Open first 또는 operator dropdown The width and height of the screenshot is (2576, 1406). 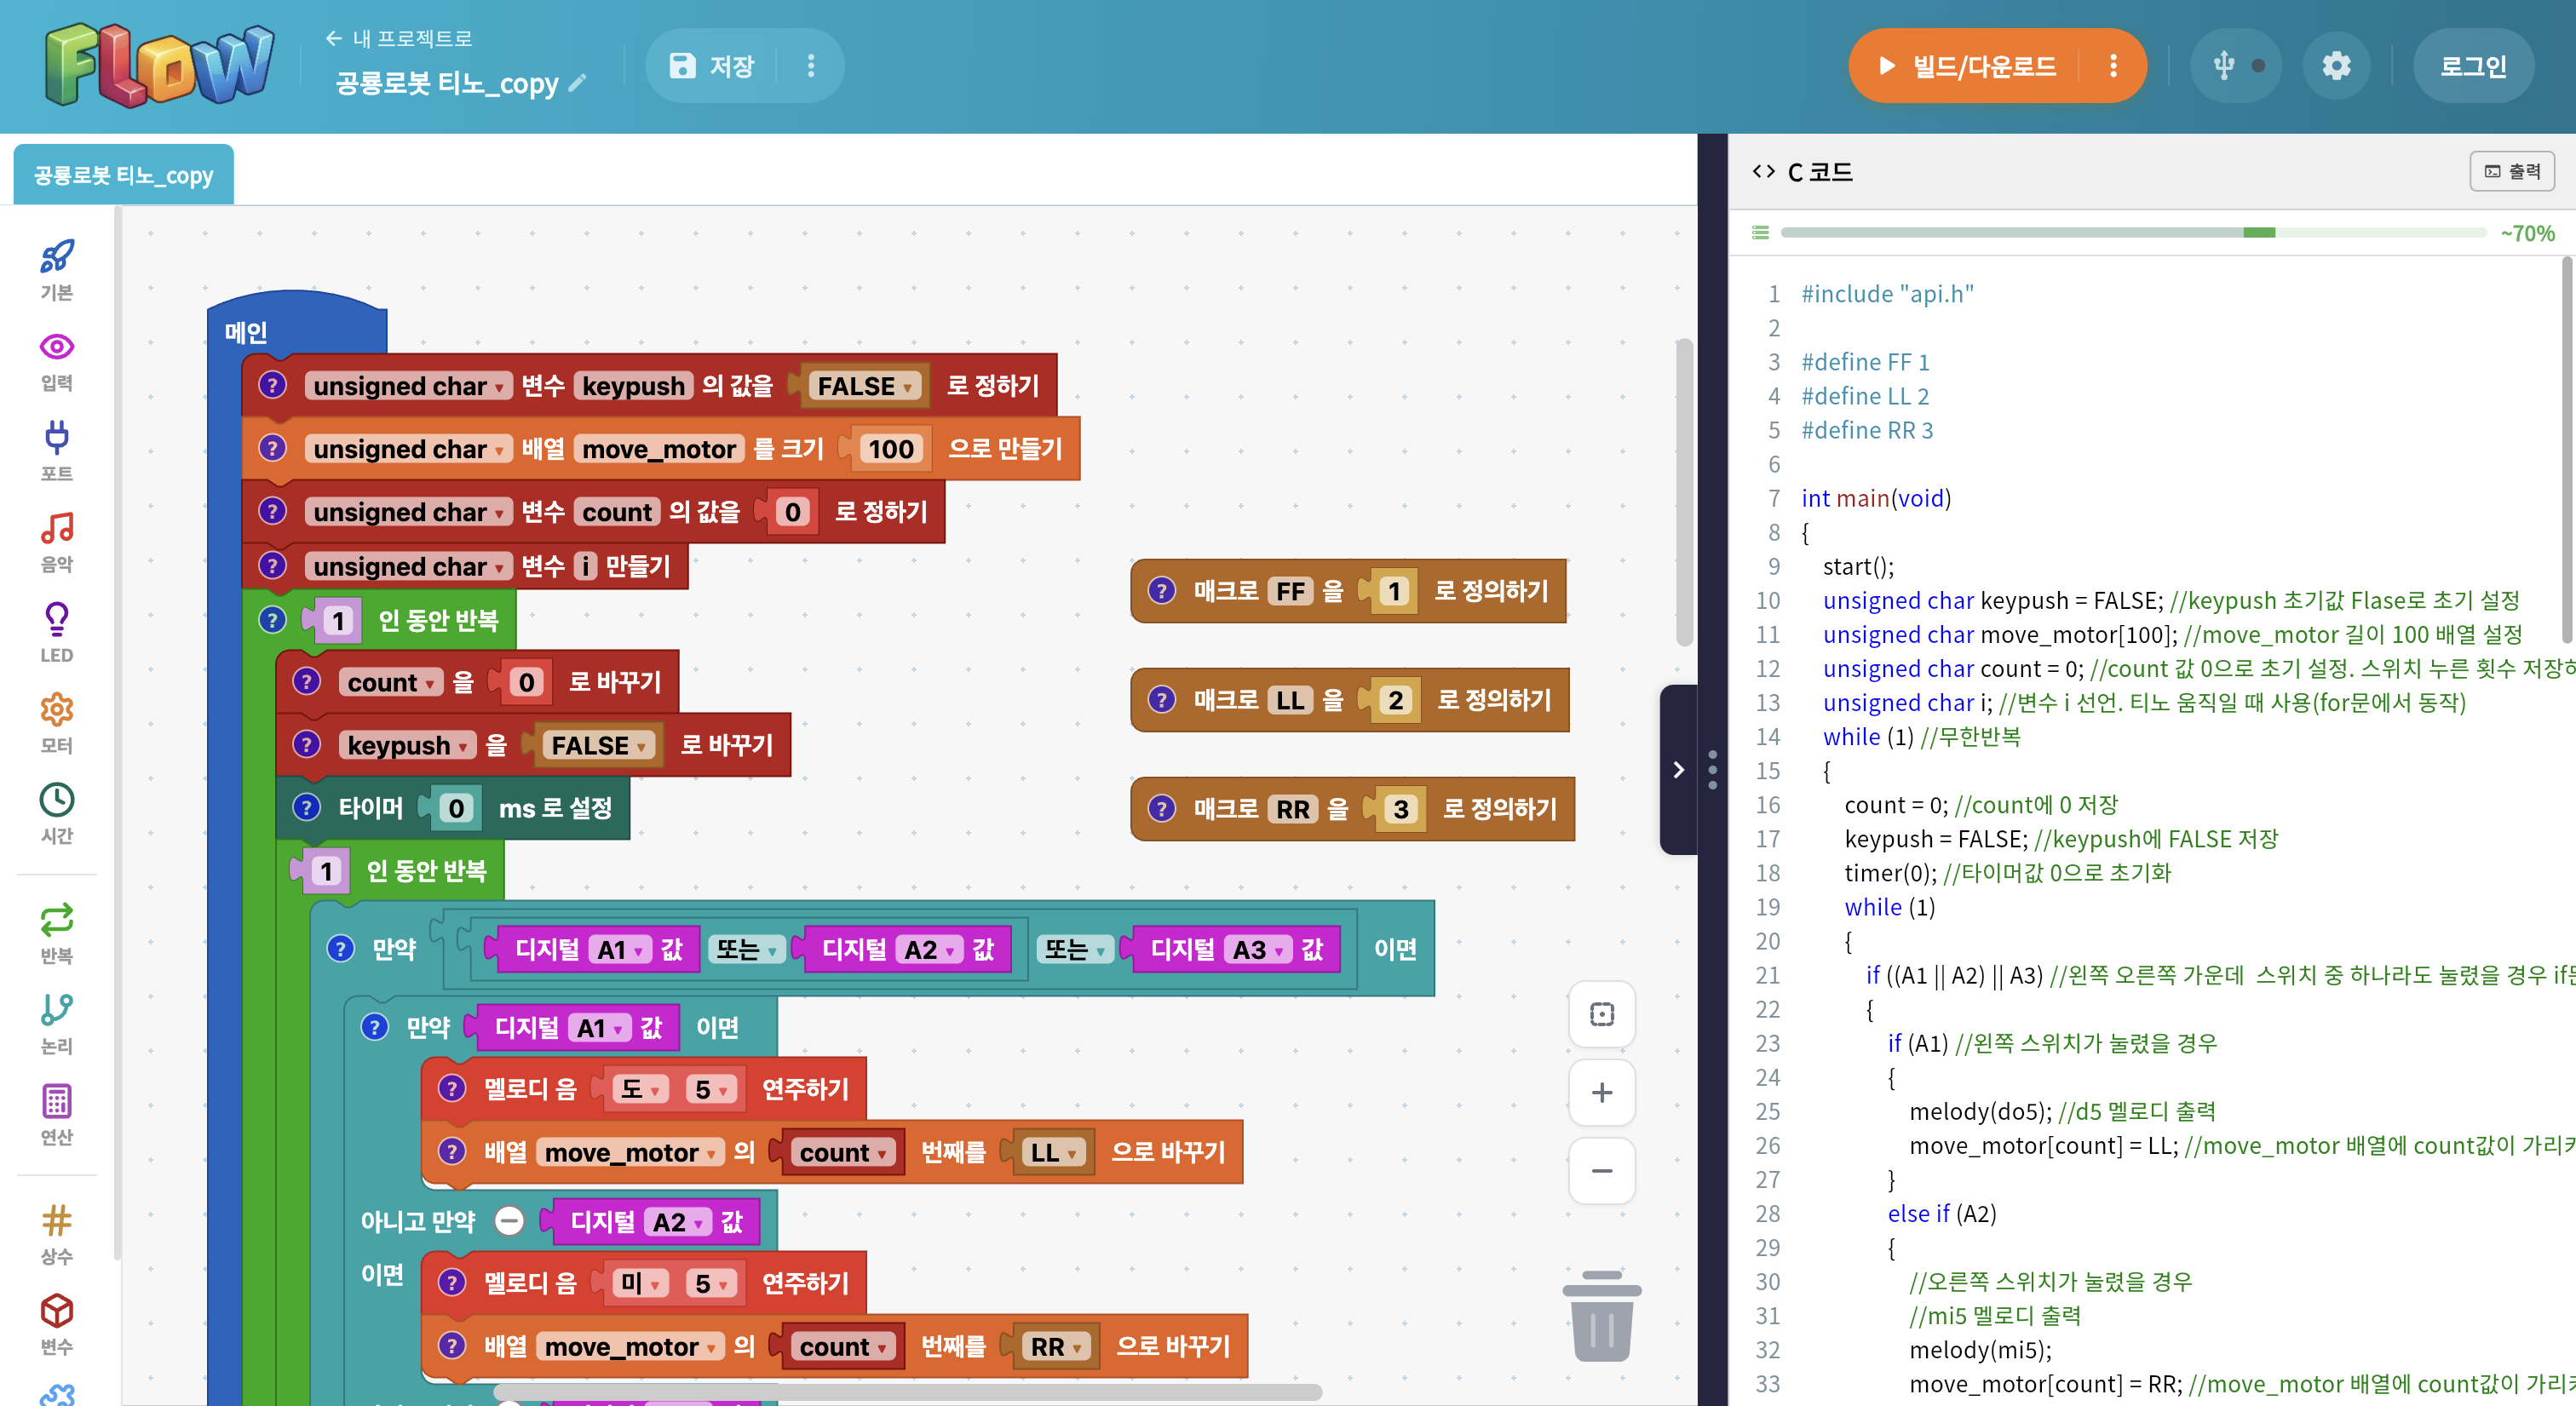pyautogui.click(x=746, y=949)
